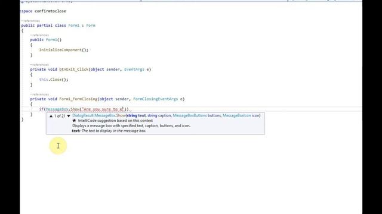This screenshot has width=382, height=214.
Task: Click 'EventArgs' type in btnExit_Click signature
Action: (134, 70)
